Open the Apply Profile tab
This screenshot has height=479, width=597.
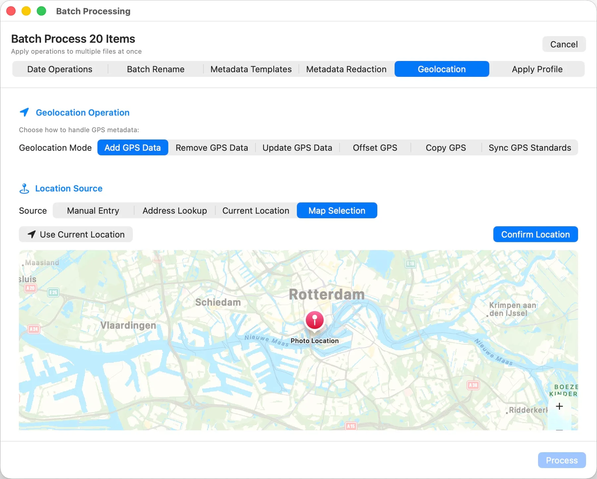537,69
